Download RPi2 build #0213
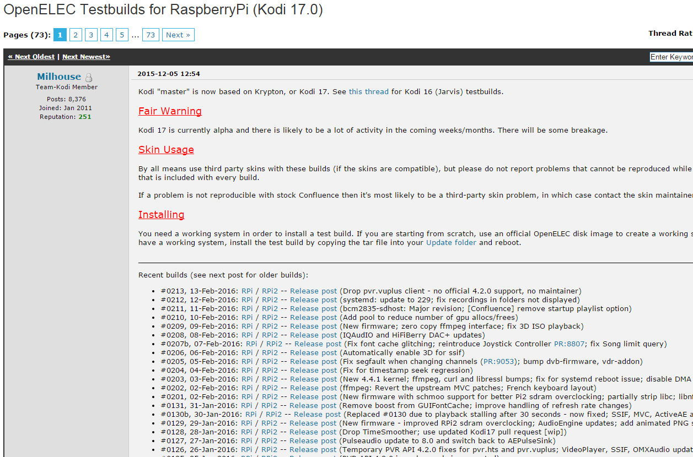The width and height of the screenshot is (693, 457). click(270, 291)
